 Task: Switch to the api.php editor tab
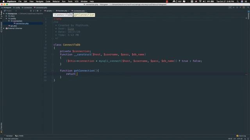(48, 11)
